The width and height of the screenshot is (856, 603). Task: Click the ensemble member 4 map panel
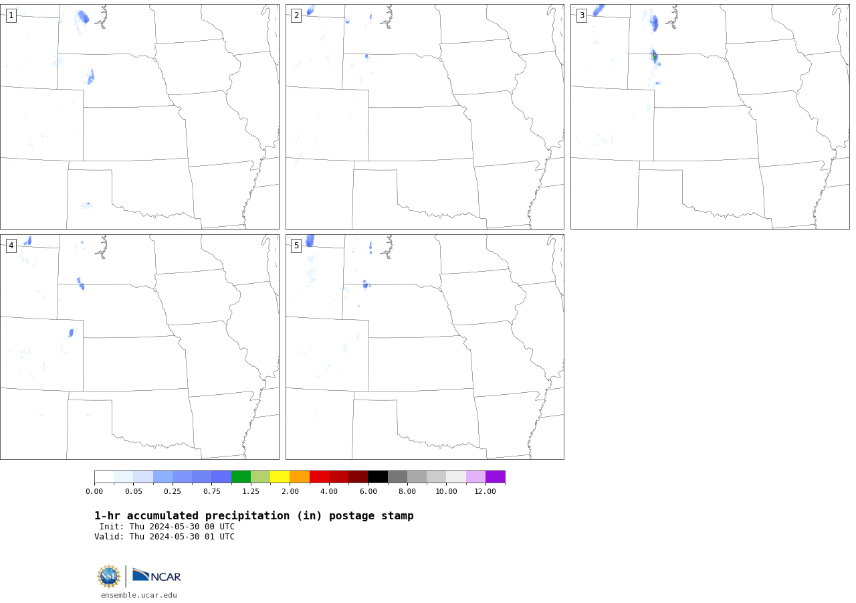point(139,347)
